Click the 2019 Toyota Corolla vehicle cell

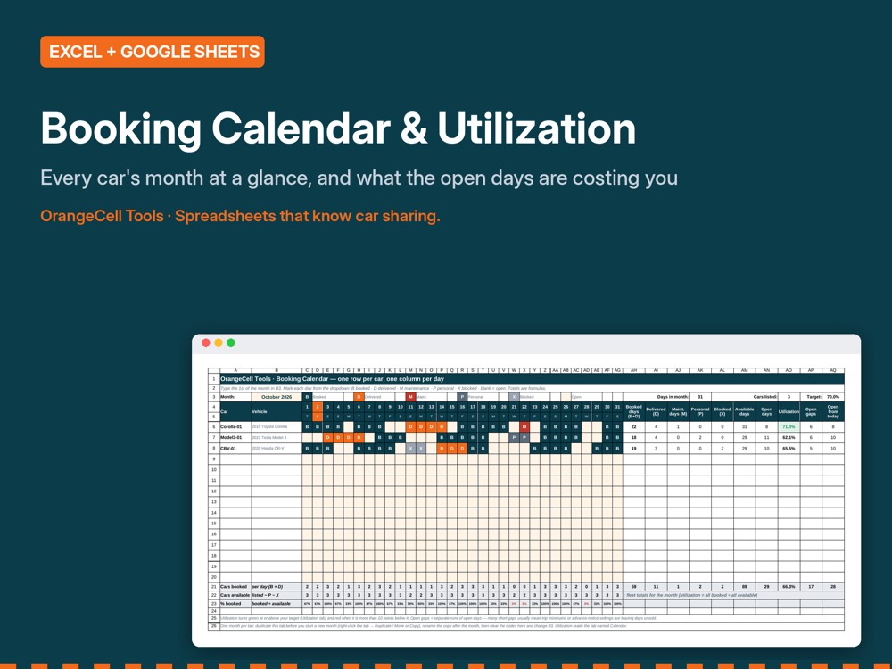tap(277, 426)
